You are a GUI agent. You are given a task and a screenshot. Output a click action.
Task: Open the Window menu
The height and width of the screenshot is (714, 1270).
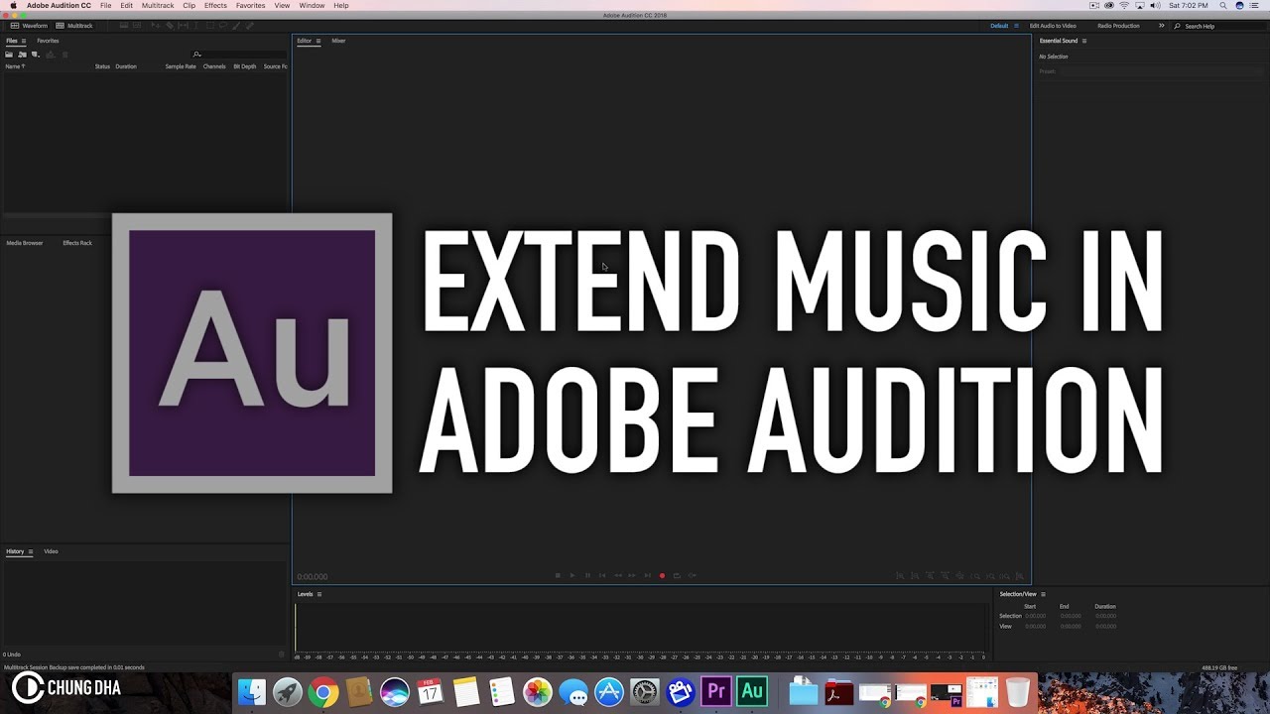coord(312,6)
